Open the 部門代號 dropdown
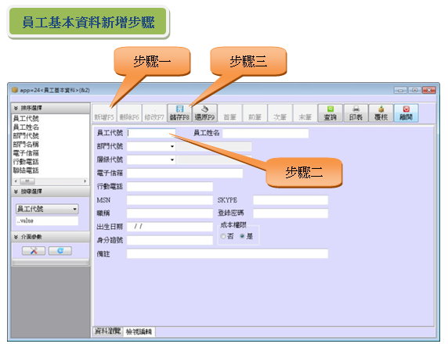 pos(172,146)
